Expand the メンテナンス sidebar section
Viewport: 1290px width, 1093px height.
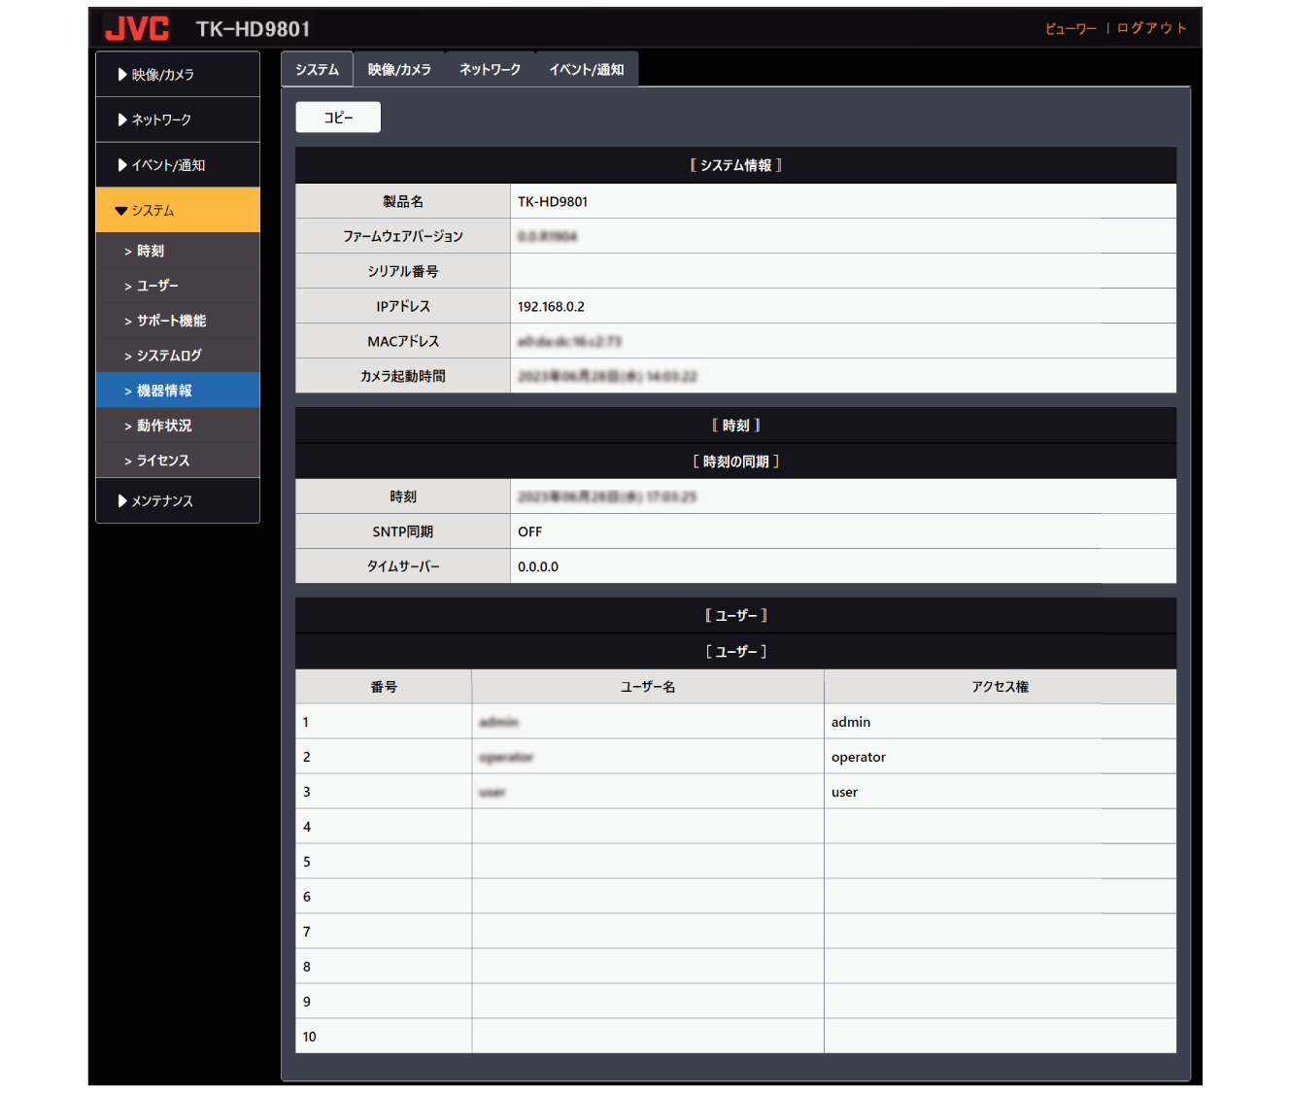[x=178, y=500]
